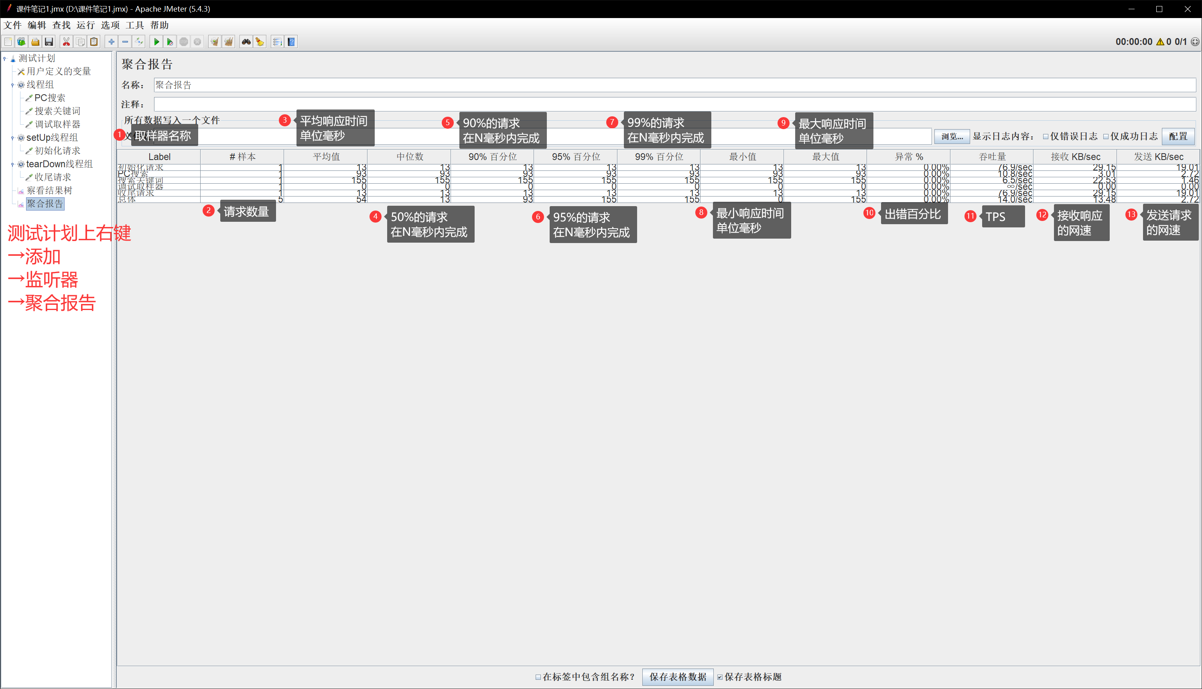The width and height of the screenshot is (1202, 689).
Task: Click the Search binoculars icon
Action: 246,42
